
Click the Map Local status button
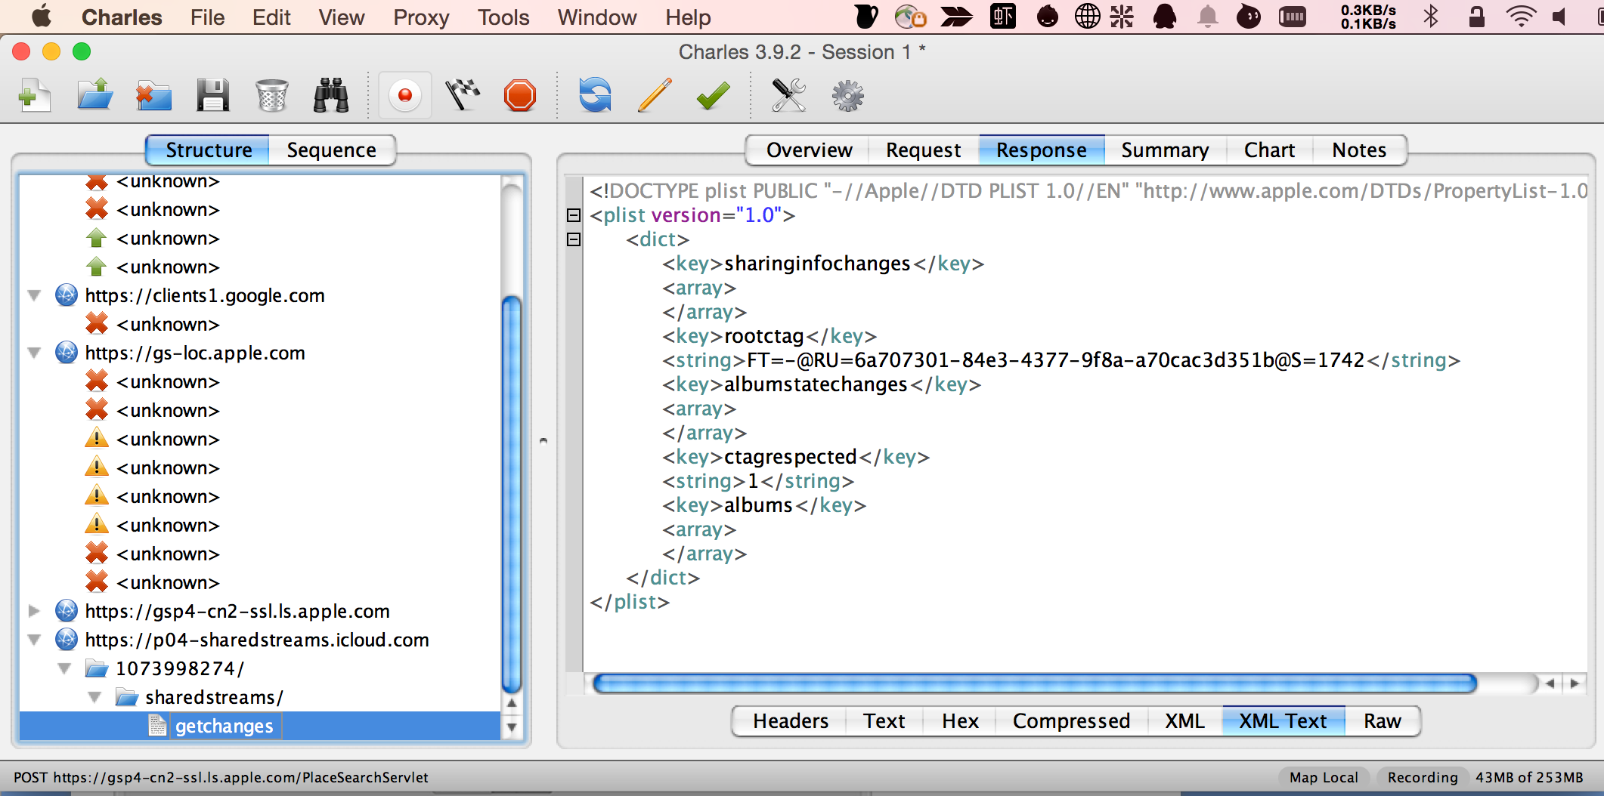point(1324,777)
